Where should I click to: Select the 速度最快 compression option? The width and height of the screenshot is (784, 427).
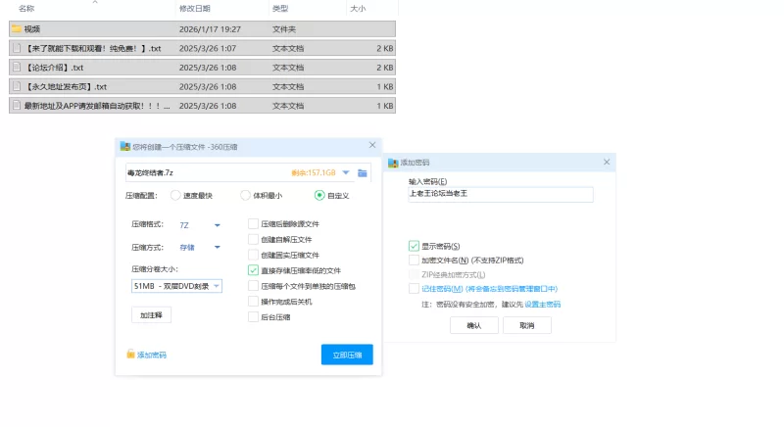(175, 195)
